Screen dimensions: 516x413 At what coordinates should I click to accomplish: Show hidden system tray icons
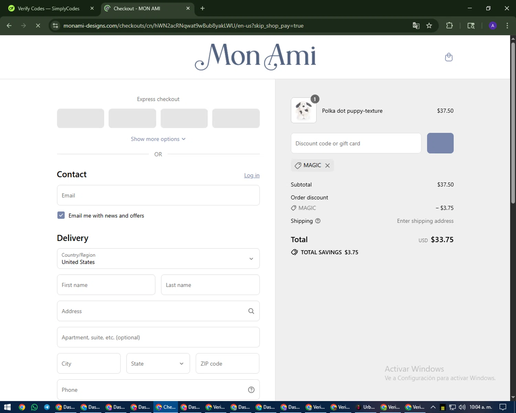click(433, 407)
